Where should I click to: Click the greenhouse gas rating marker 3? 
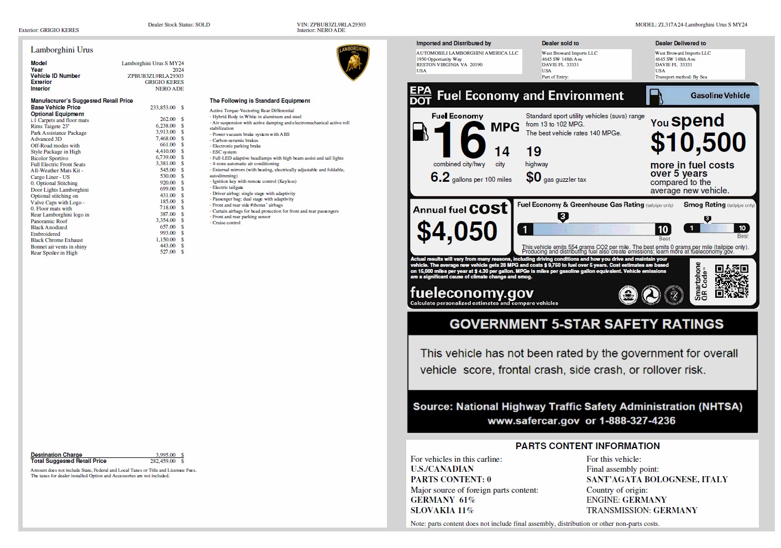point(563,217)
